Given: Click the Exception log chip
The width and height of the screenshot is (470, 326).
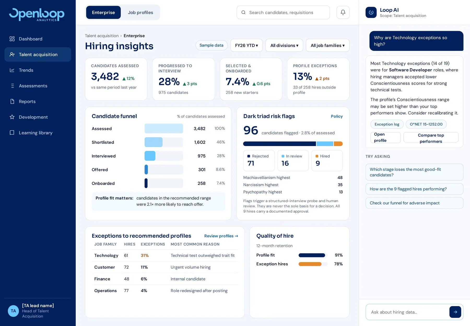Looking at the screenshot, I should pos(387,124).
